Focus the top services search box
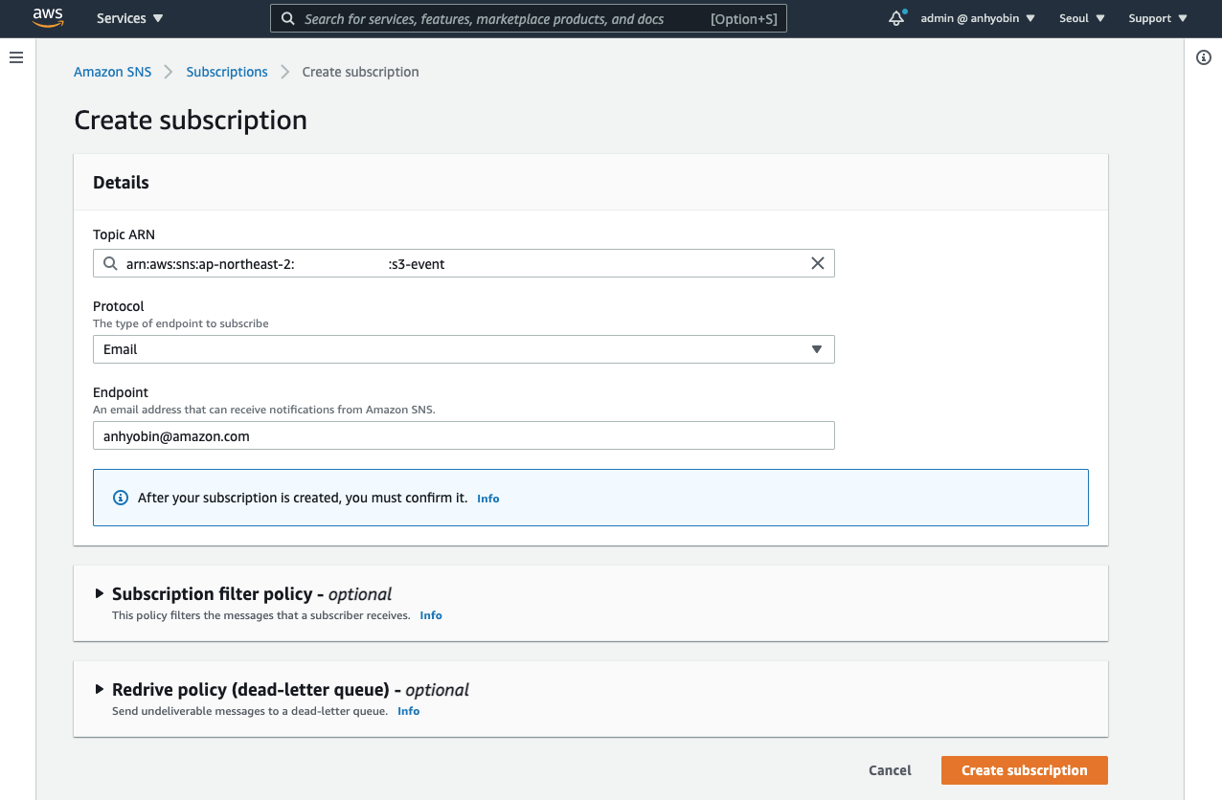Screen dimensions: 1222x800 529,18
